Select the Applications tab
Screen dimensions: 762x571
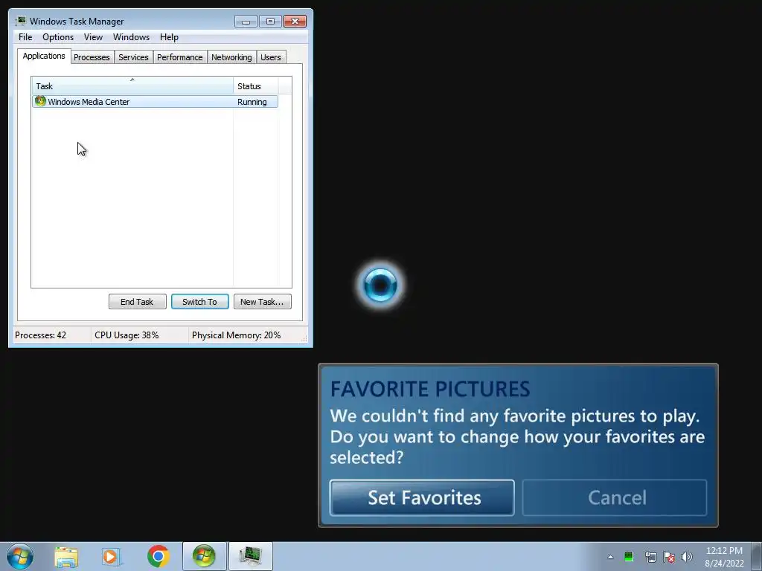tap(44, 56)
